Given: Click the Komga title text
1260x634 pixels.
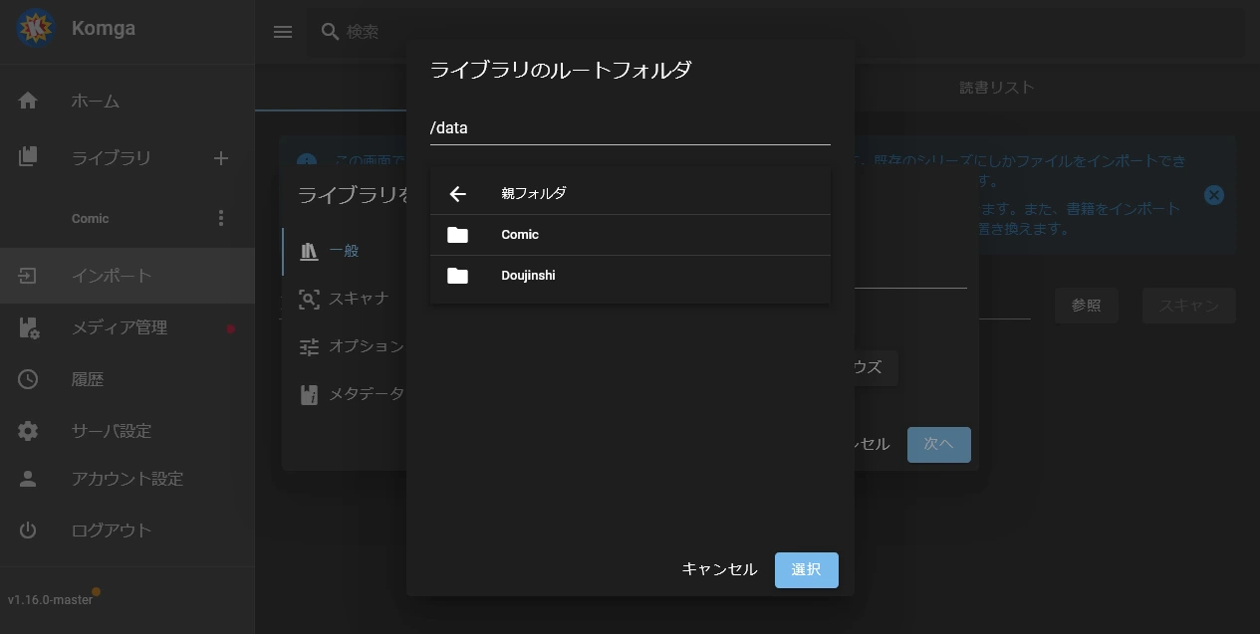Looking at the screenshot, I should 104,28.
